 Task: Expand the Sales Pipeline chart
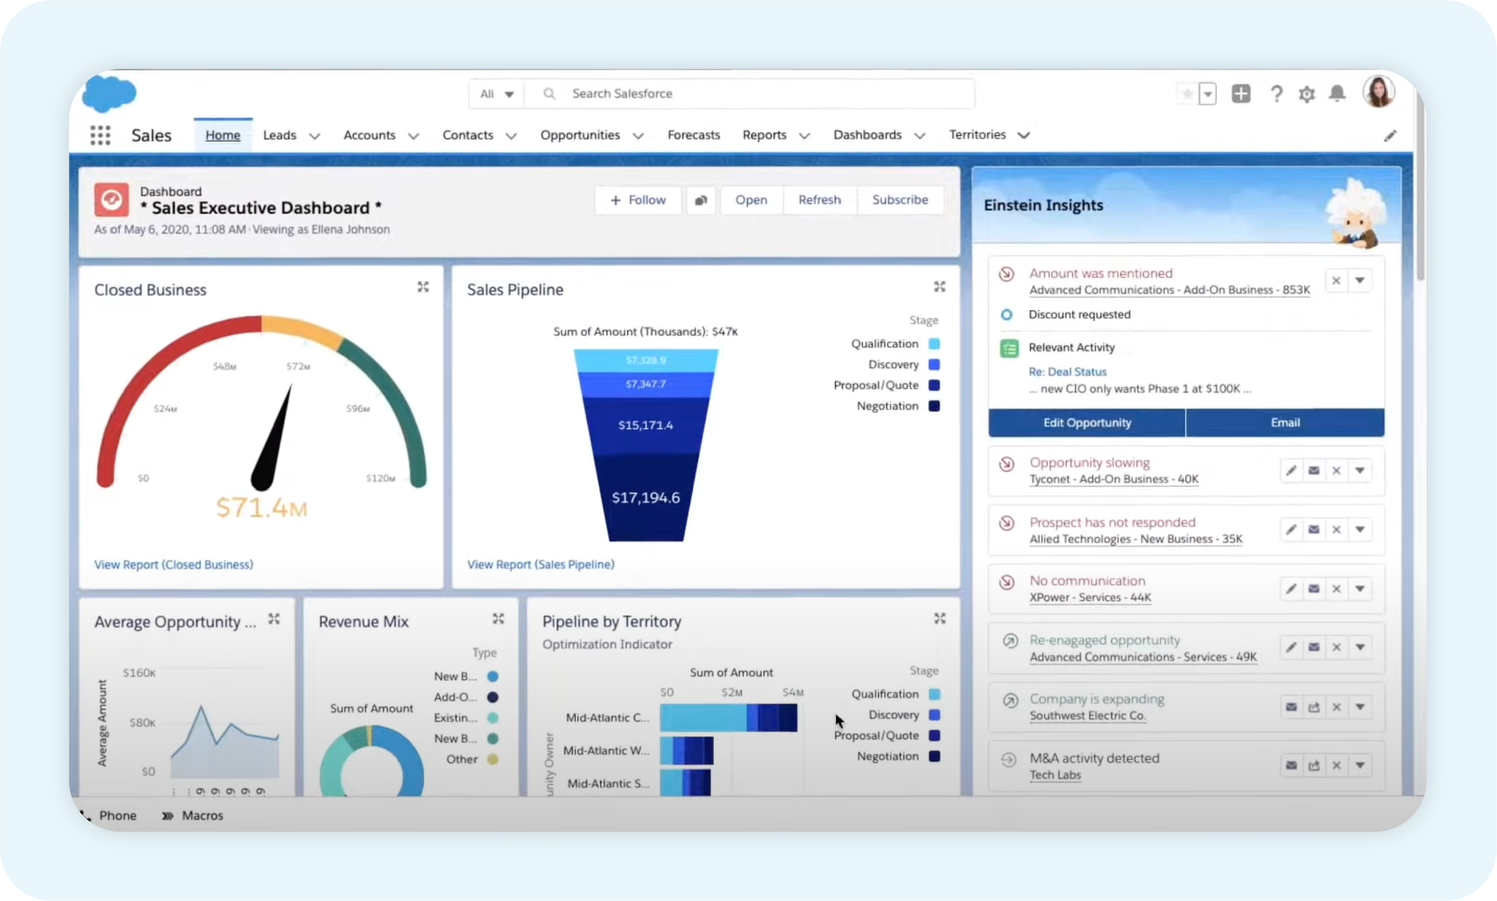940,286
